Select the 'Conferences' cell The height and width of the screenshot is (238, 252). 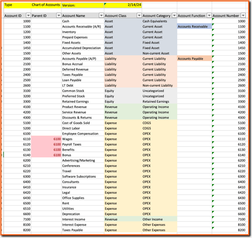pyautogui.click(x=83, y=166)
